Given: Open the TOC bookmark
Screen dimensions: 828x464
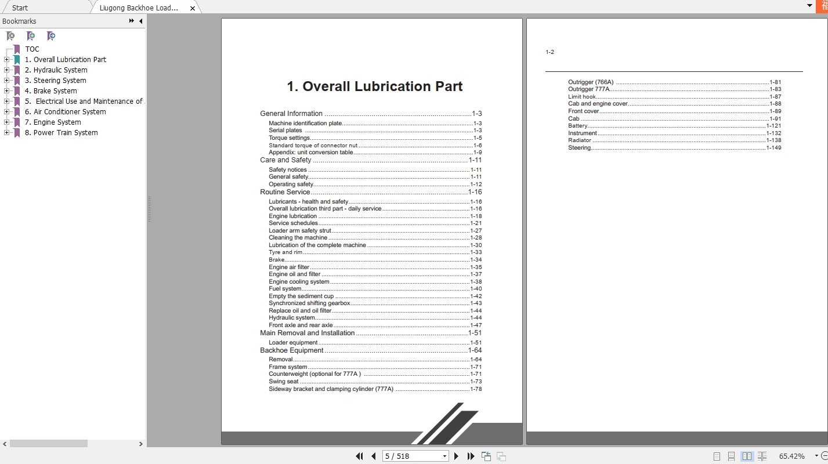Looking at the screenshot, I should coord(32,49).
